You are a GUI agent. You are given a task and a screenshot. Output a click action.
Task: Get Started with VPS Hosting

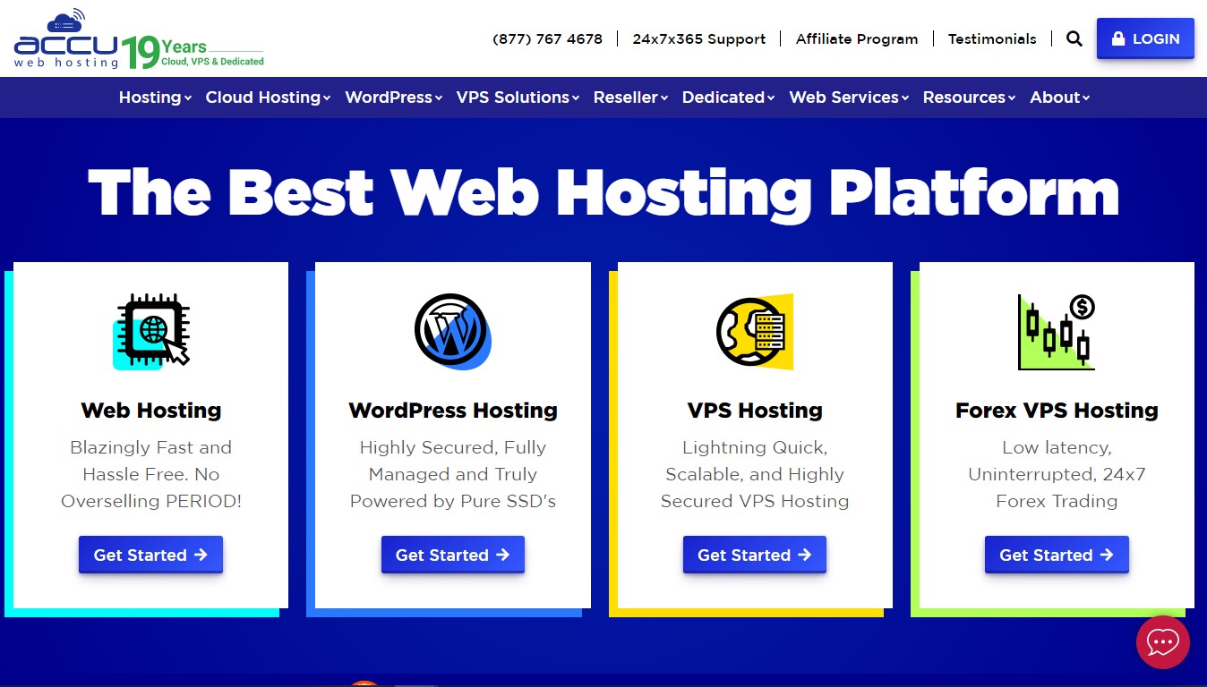point(755,555)
